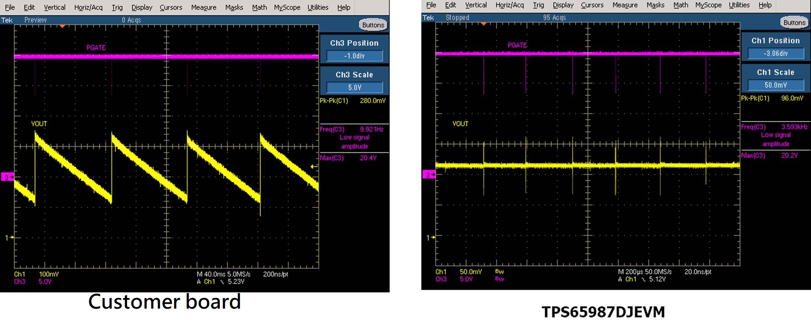811x335 pixels.
Task: Open Cursors menu in TPS65987DJEVM scope
Action: 592,5
